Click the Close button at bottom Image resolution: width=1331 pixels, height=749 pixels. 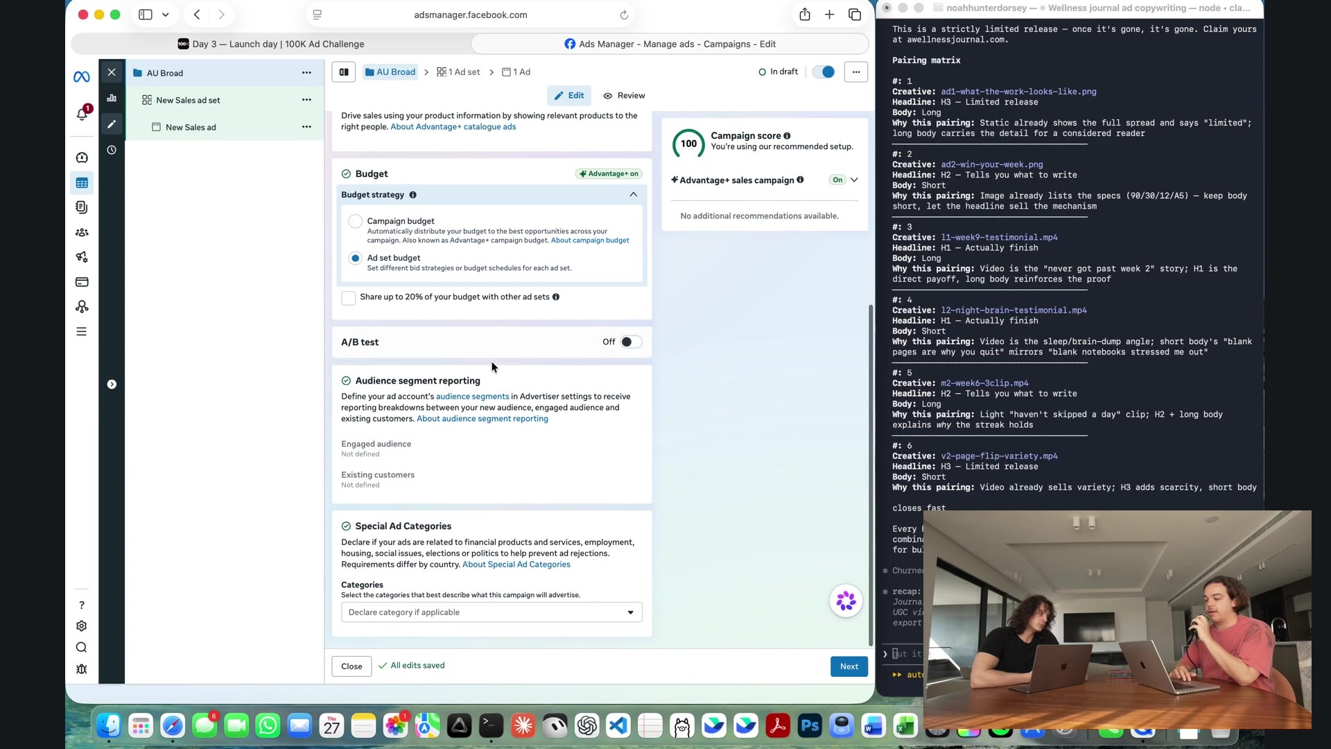click(351, 666)
